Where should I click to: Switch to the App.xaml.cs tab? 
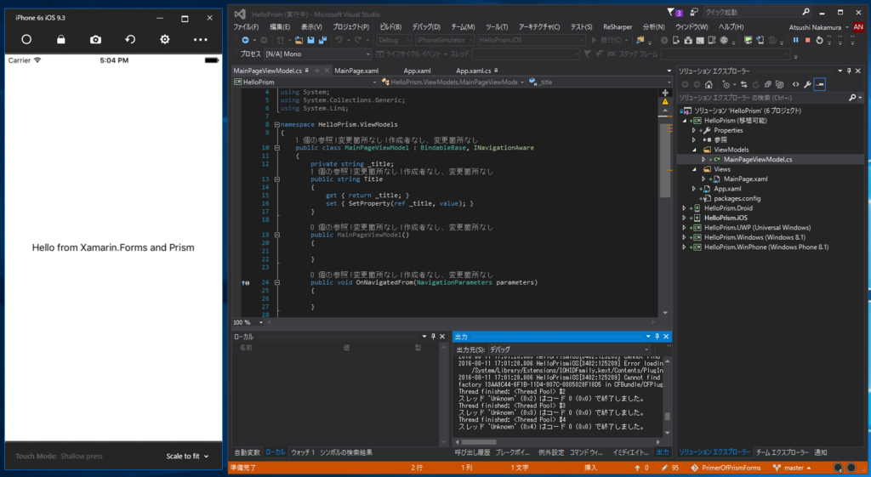click(x=473, y=71)
